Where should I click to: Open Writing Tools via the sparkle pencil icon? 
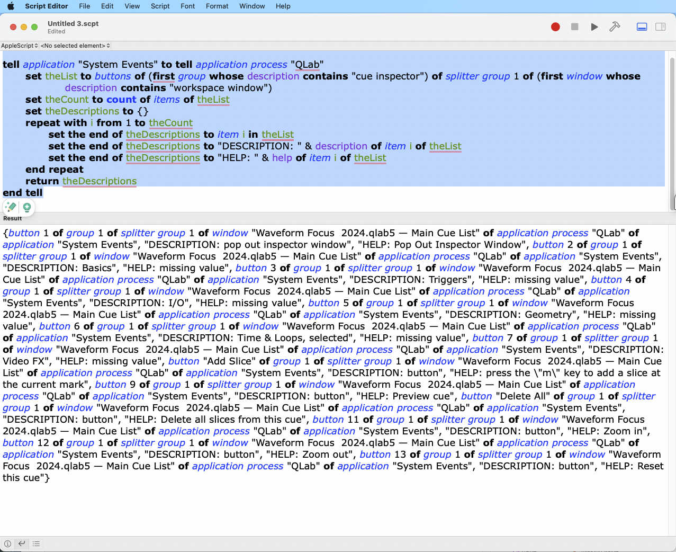click(10, 207)
